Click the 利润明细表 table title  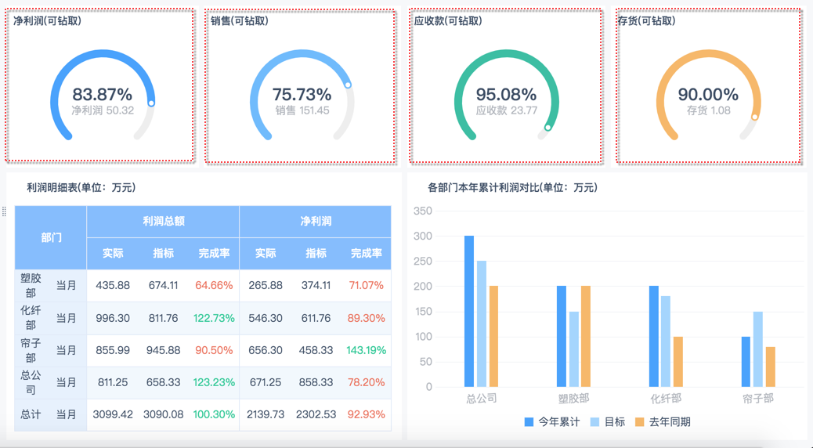81,188
